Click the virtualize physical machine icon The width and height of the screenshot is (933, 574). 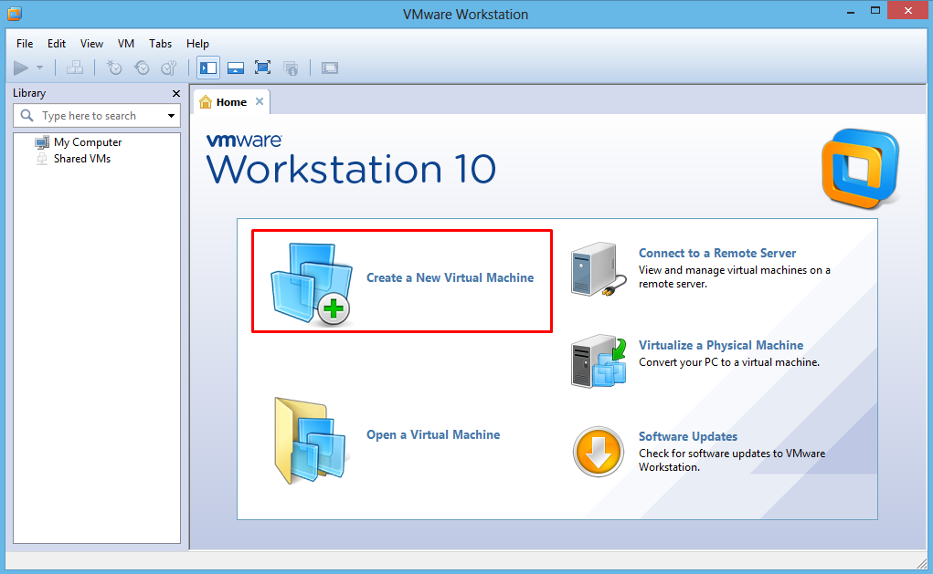[599, 360]
